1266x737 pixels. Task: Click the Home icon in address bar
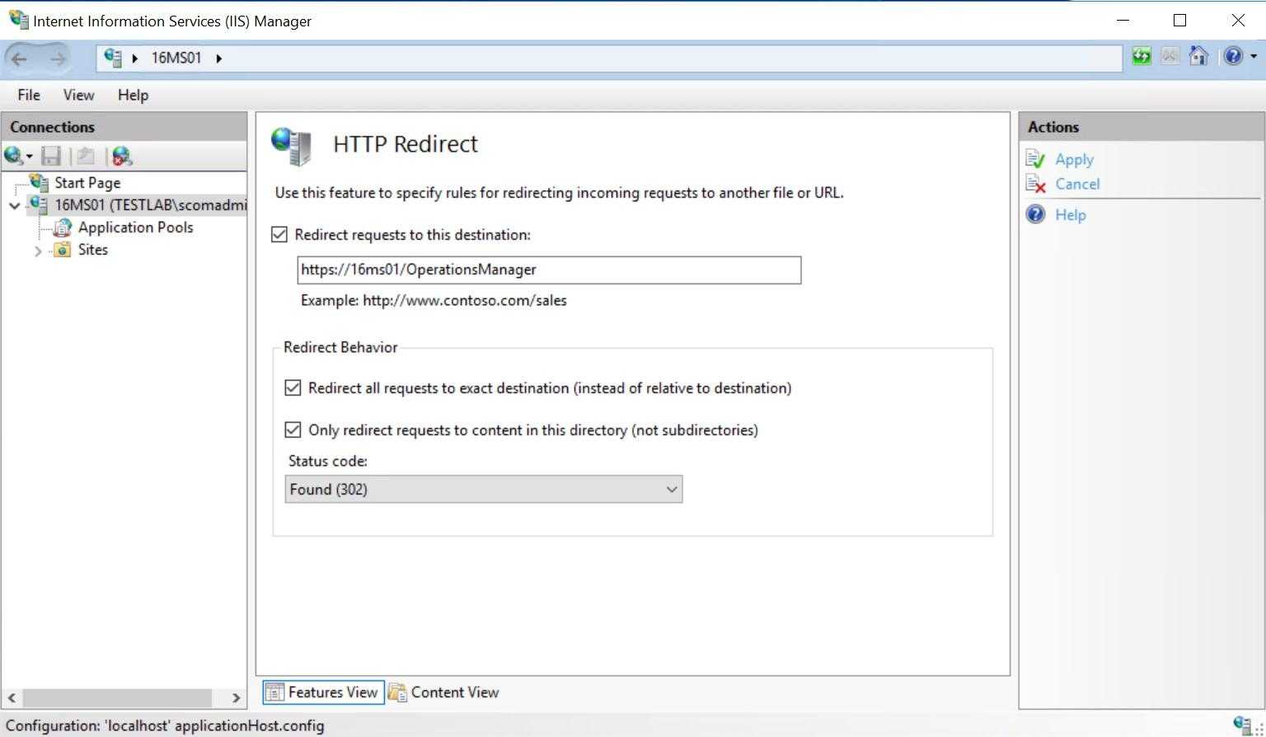tap(1199, 56)
